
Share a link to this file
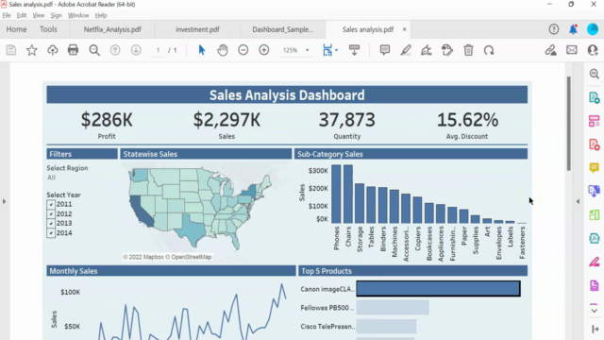(x=550, y=50)
